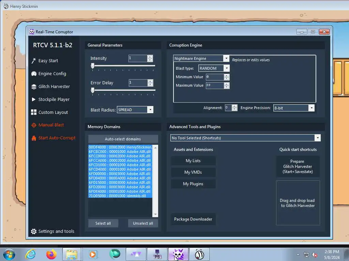Open No Tool Selected shortcuts dropdown
Screen dimensions: 349x261
click(318, 138)
